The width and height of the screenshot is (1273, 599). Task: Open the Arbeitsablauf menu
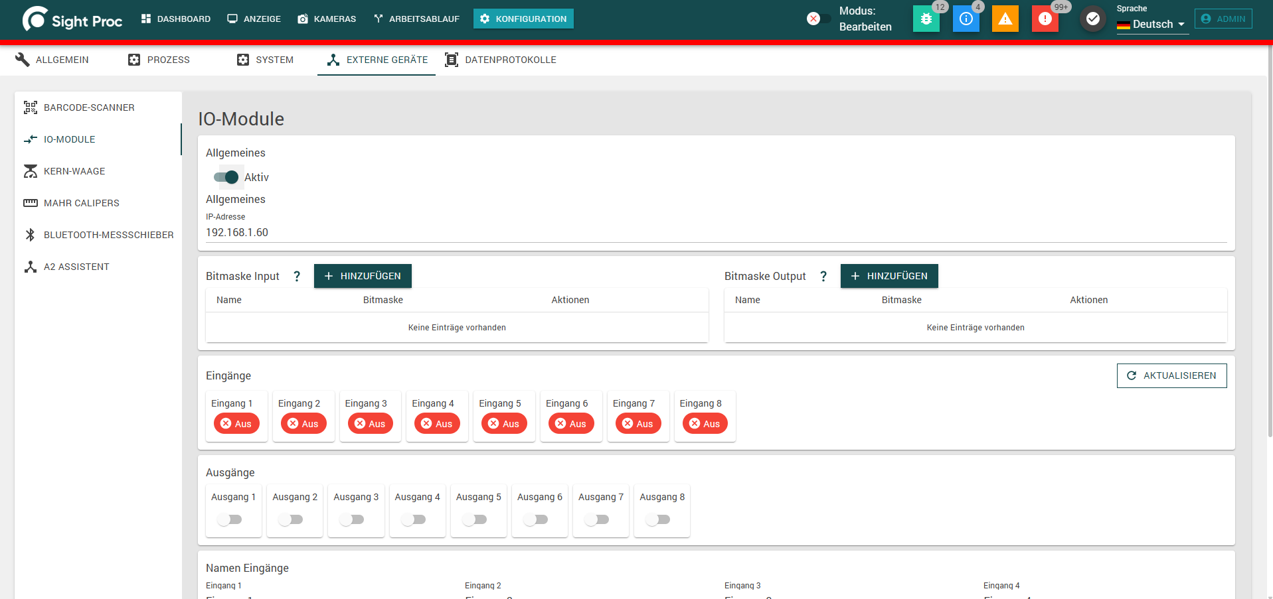(x=416, y=19)
